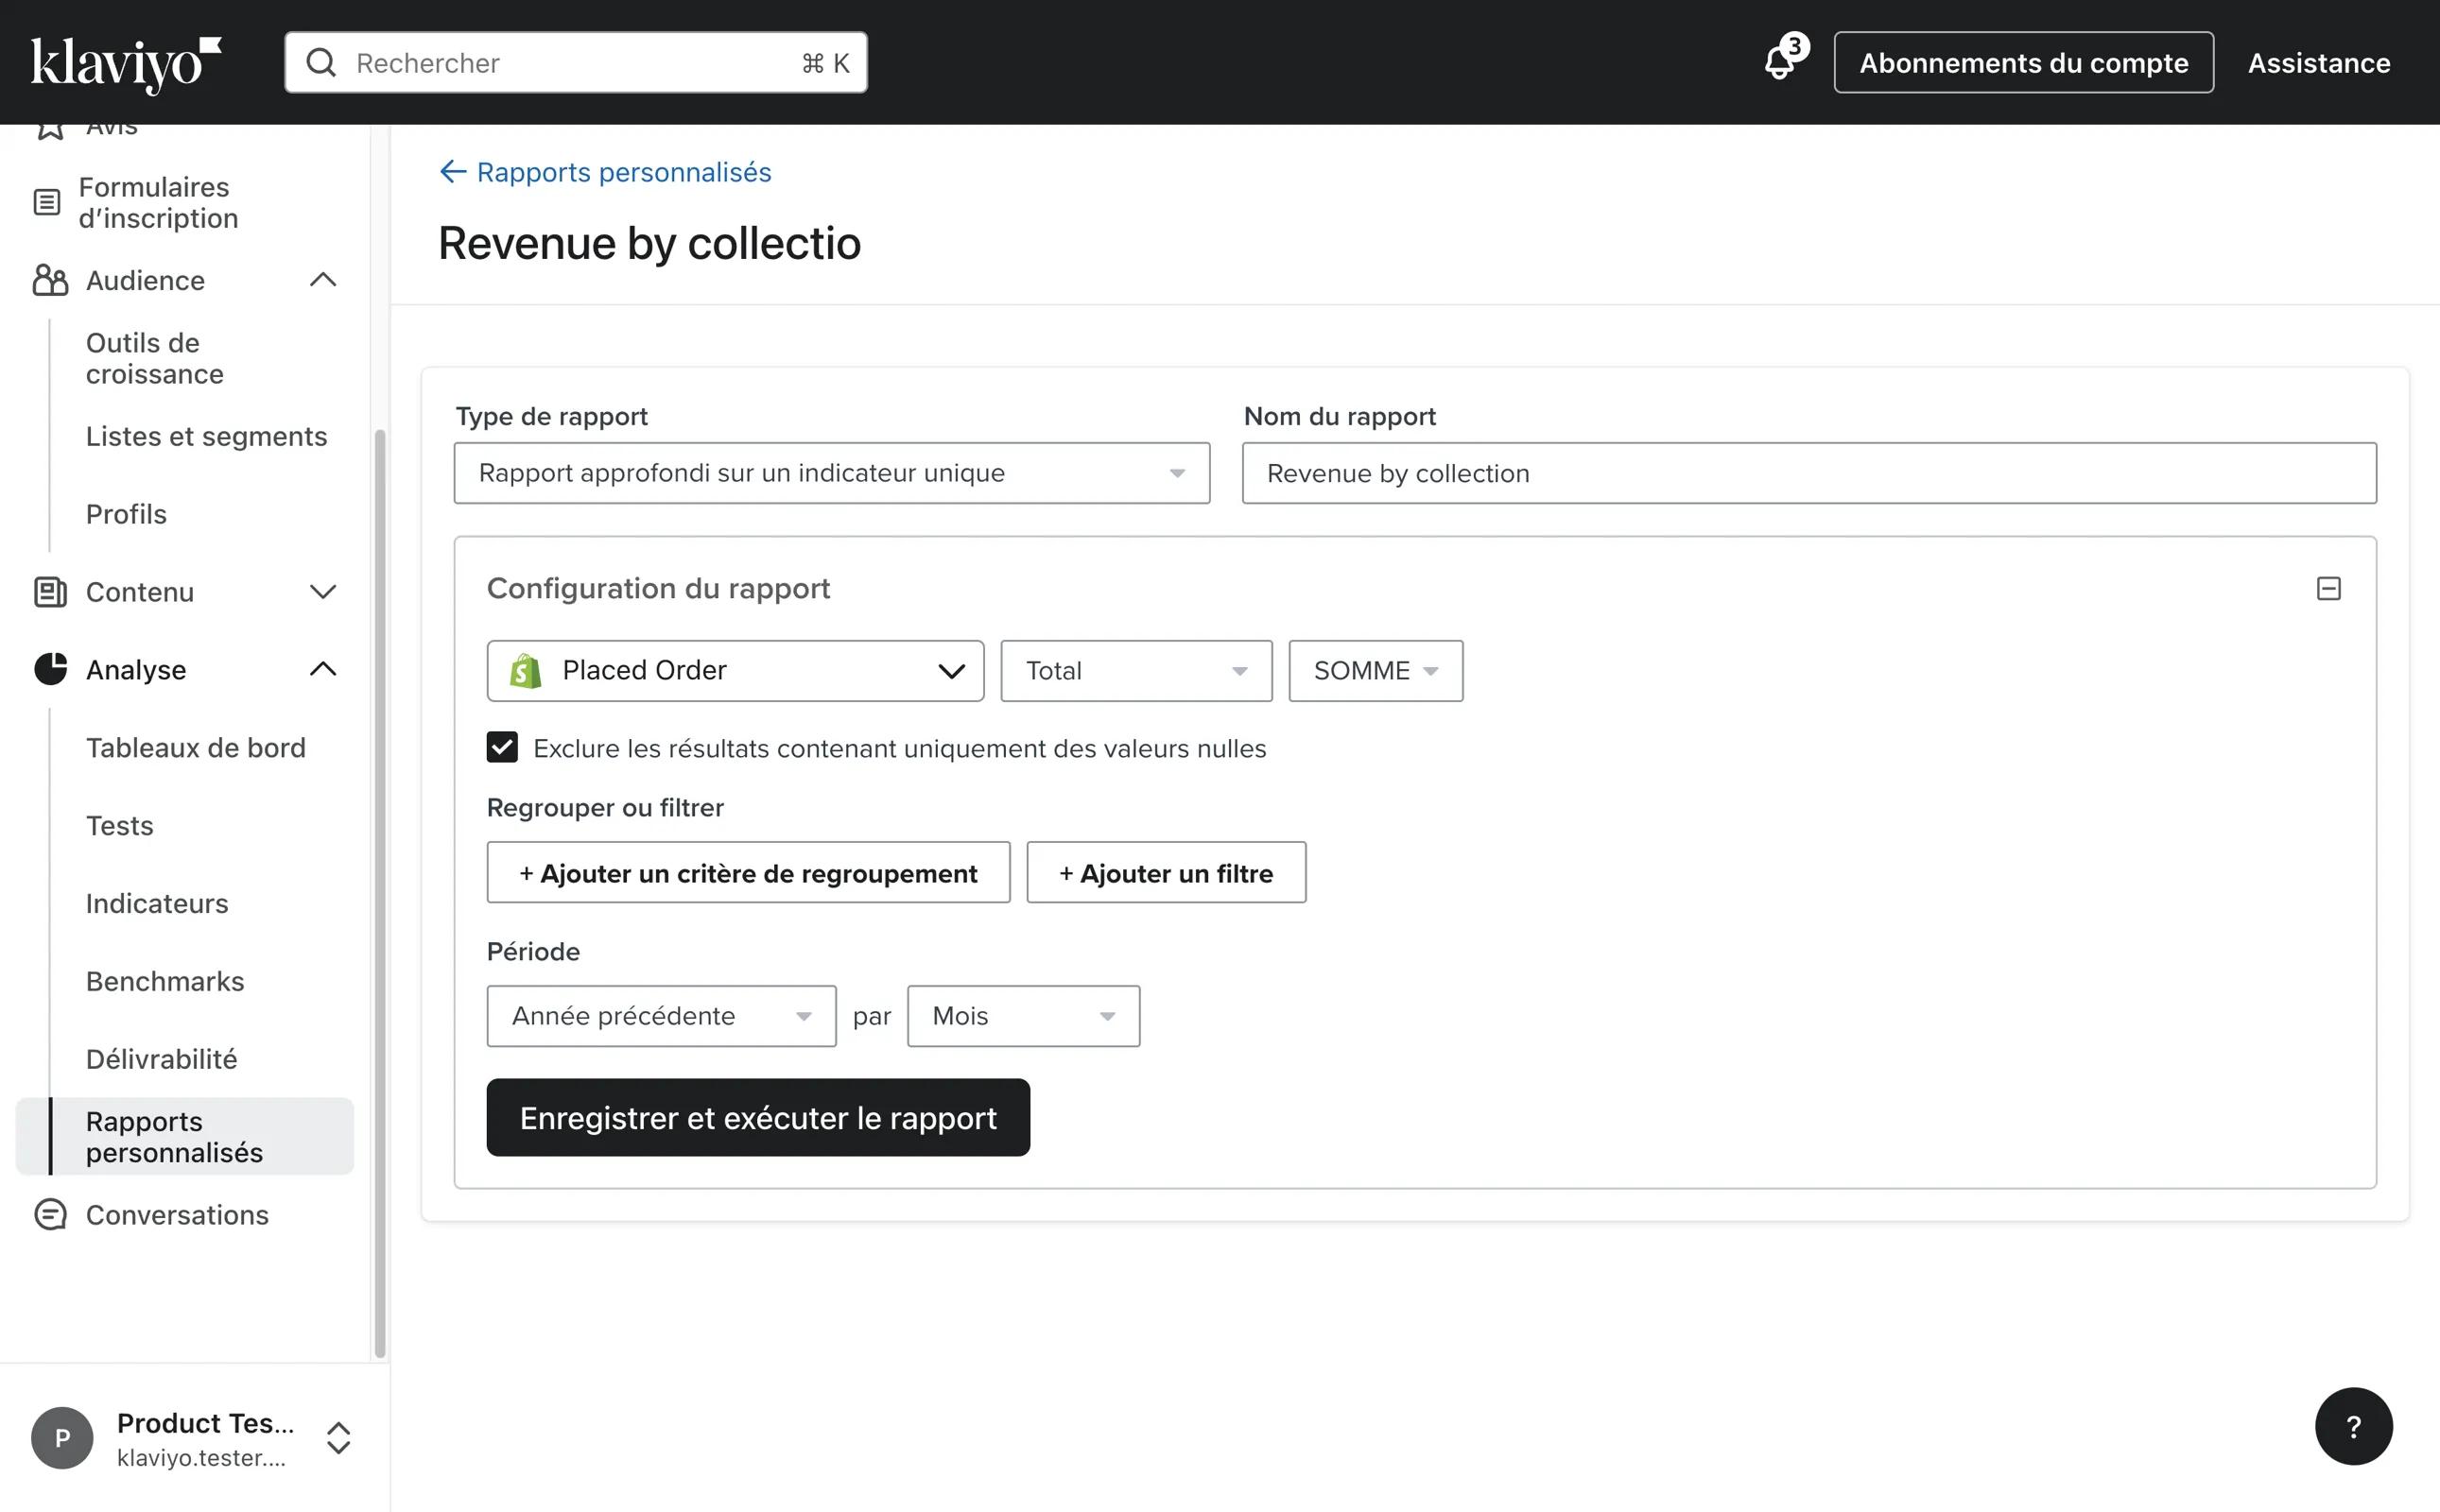Click the Product Tes... account name

coord(205,1423)
